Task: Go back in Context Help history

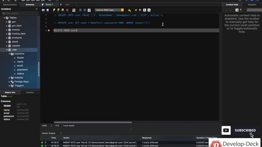Action: tap(226, 10)
